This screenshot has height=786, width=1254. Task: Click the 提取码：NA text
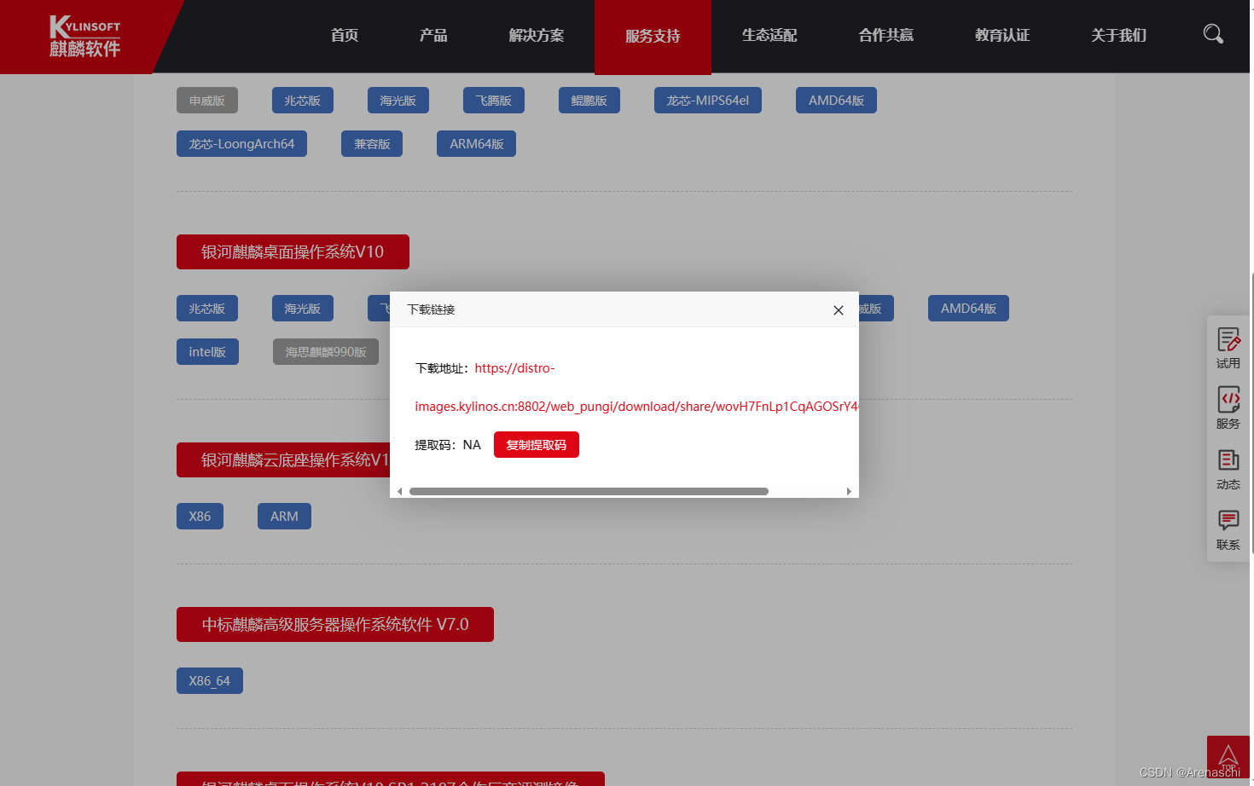pyautogui.click(x=448, y=445)
